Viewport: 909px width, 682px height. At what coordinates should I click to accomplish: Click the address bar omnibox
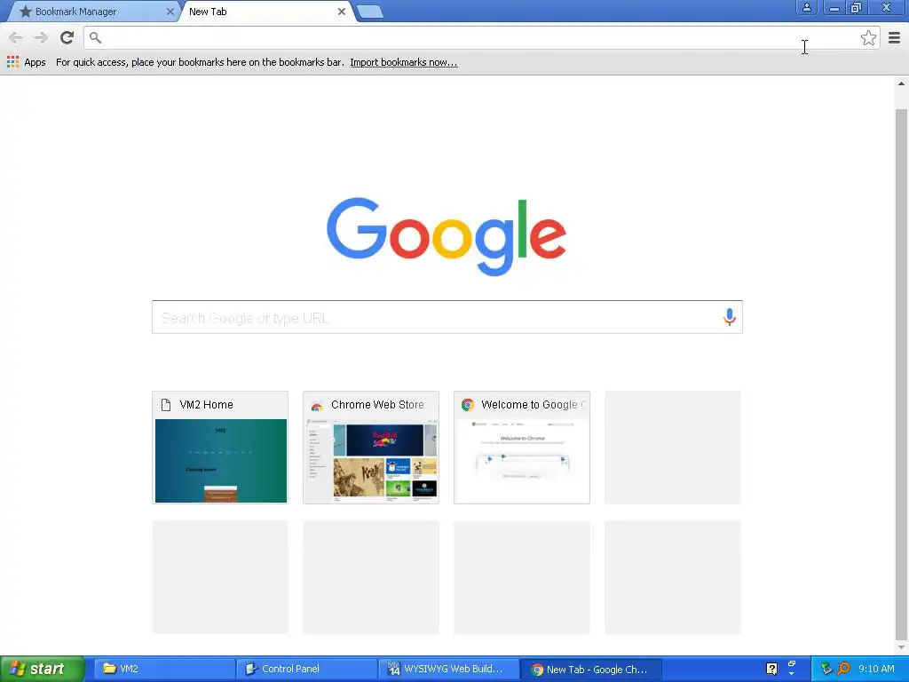(x=481, y=38)
